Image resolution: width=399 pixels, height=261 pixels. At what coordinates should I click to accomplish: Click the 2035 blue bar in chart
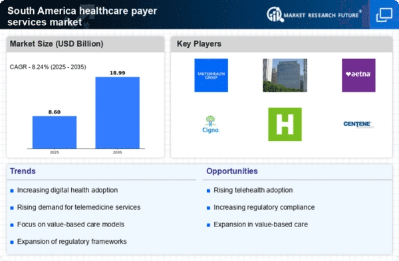[x=117, y=113]
